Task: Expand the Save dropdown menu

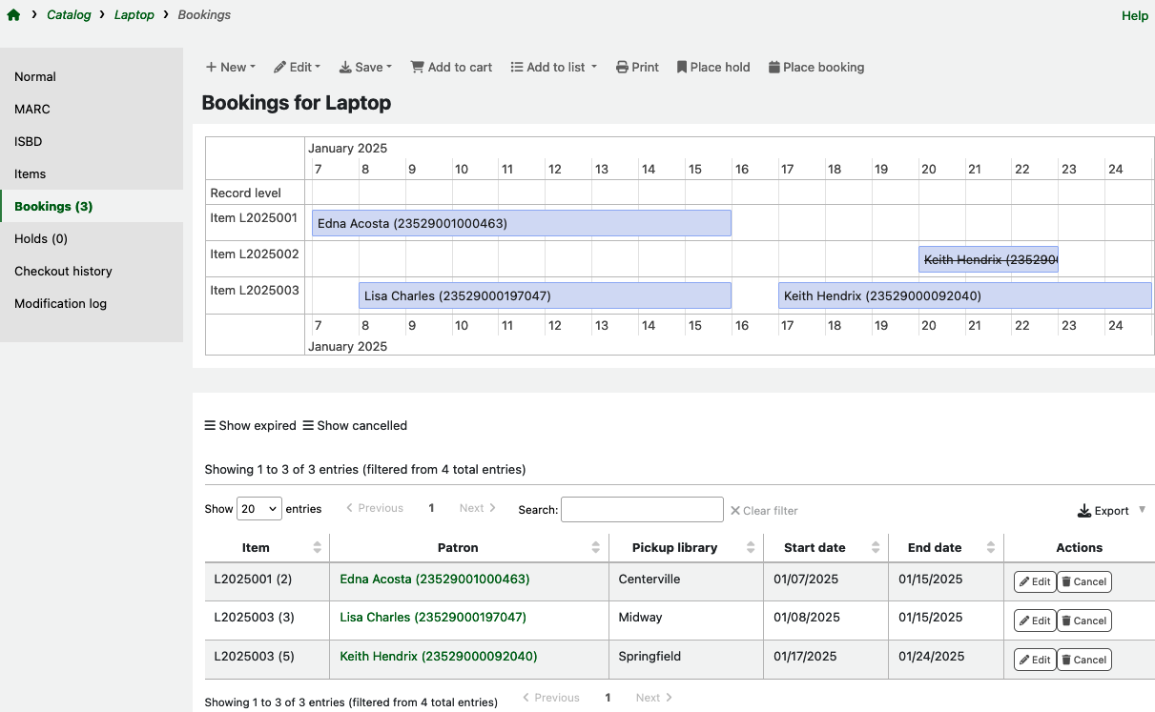Action: [365, 67]
